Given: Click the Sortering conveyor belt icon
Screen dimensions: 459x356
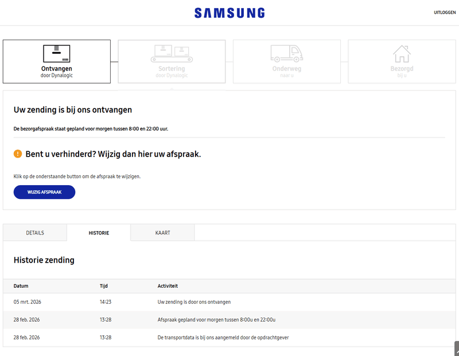Looking at the screenshot, I should (x=172, y=52).
